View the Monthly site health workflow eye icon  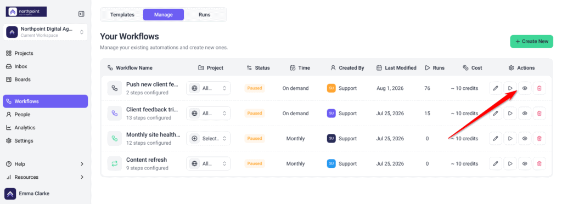[525, 139]
